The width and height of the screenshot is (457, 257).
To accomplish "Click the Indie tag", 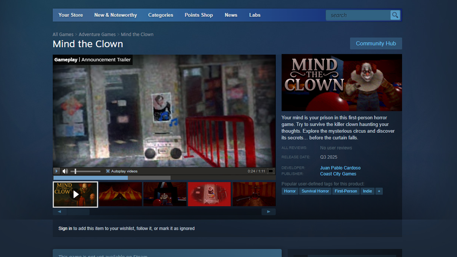I will tap(367, 191).
